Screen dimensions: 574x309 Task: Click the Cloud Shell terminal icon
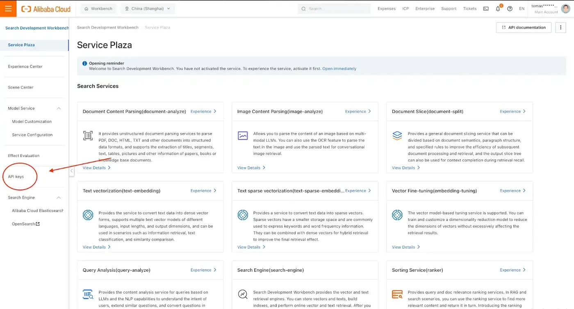pos(486,9)
